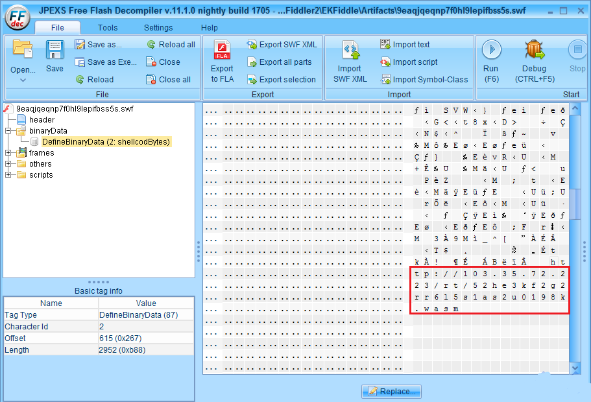Select Save as Exe... option
Viewport: 591px width, 402px height.
pos(106,62)
